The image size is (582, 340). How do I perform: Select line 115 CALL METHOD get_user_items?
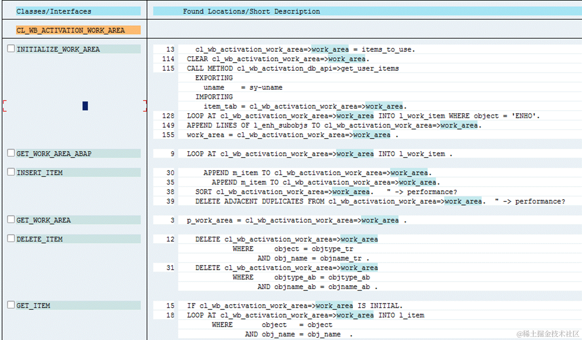293,68
